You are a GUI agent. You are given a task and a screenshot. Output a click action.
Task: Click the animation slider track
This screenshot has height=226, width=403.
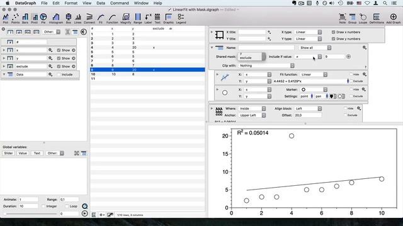(31, 213)
